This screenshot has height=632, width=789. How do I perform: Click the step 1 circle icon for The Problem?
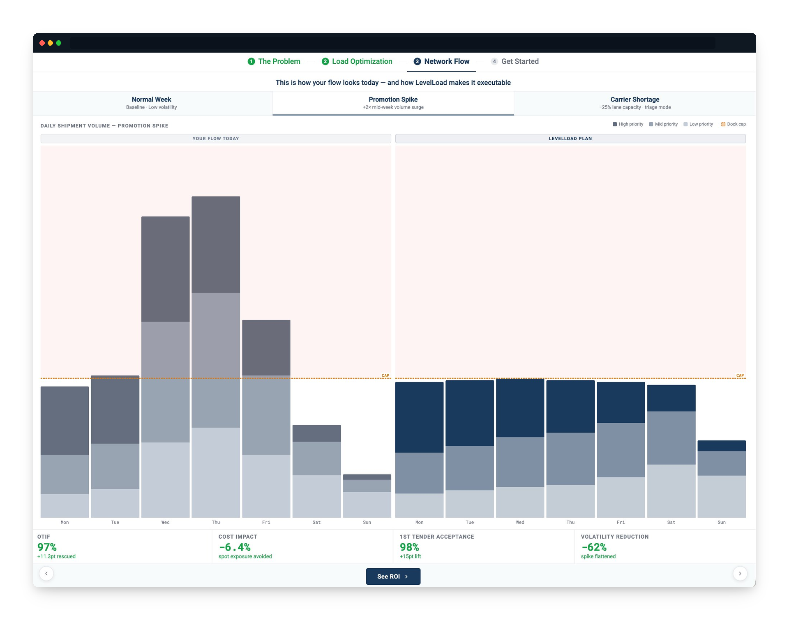[x=251, y=61]
